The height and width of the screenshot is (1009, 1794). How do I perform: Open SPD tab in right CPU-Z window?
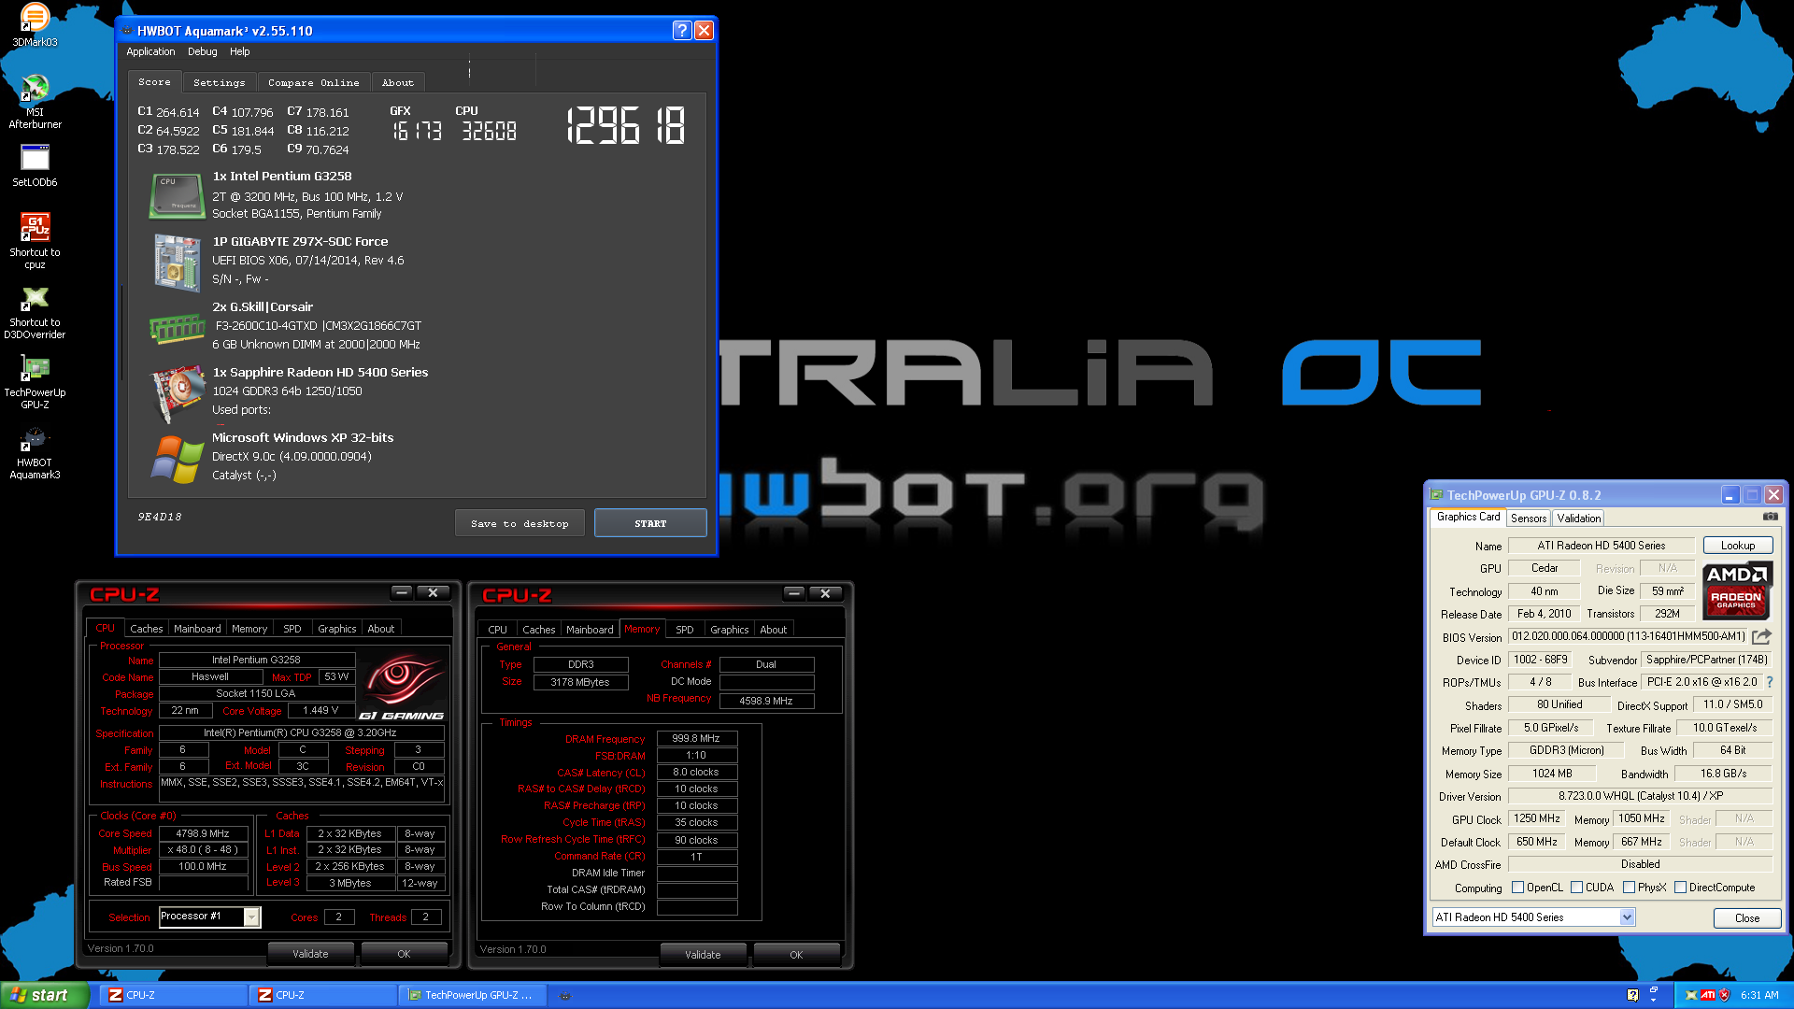(685, 630)
